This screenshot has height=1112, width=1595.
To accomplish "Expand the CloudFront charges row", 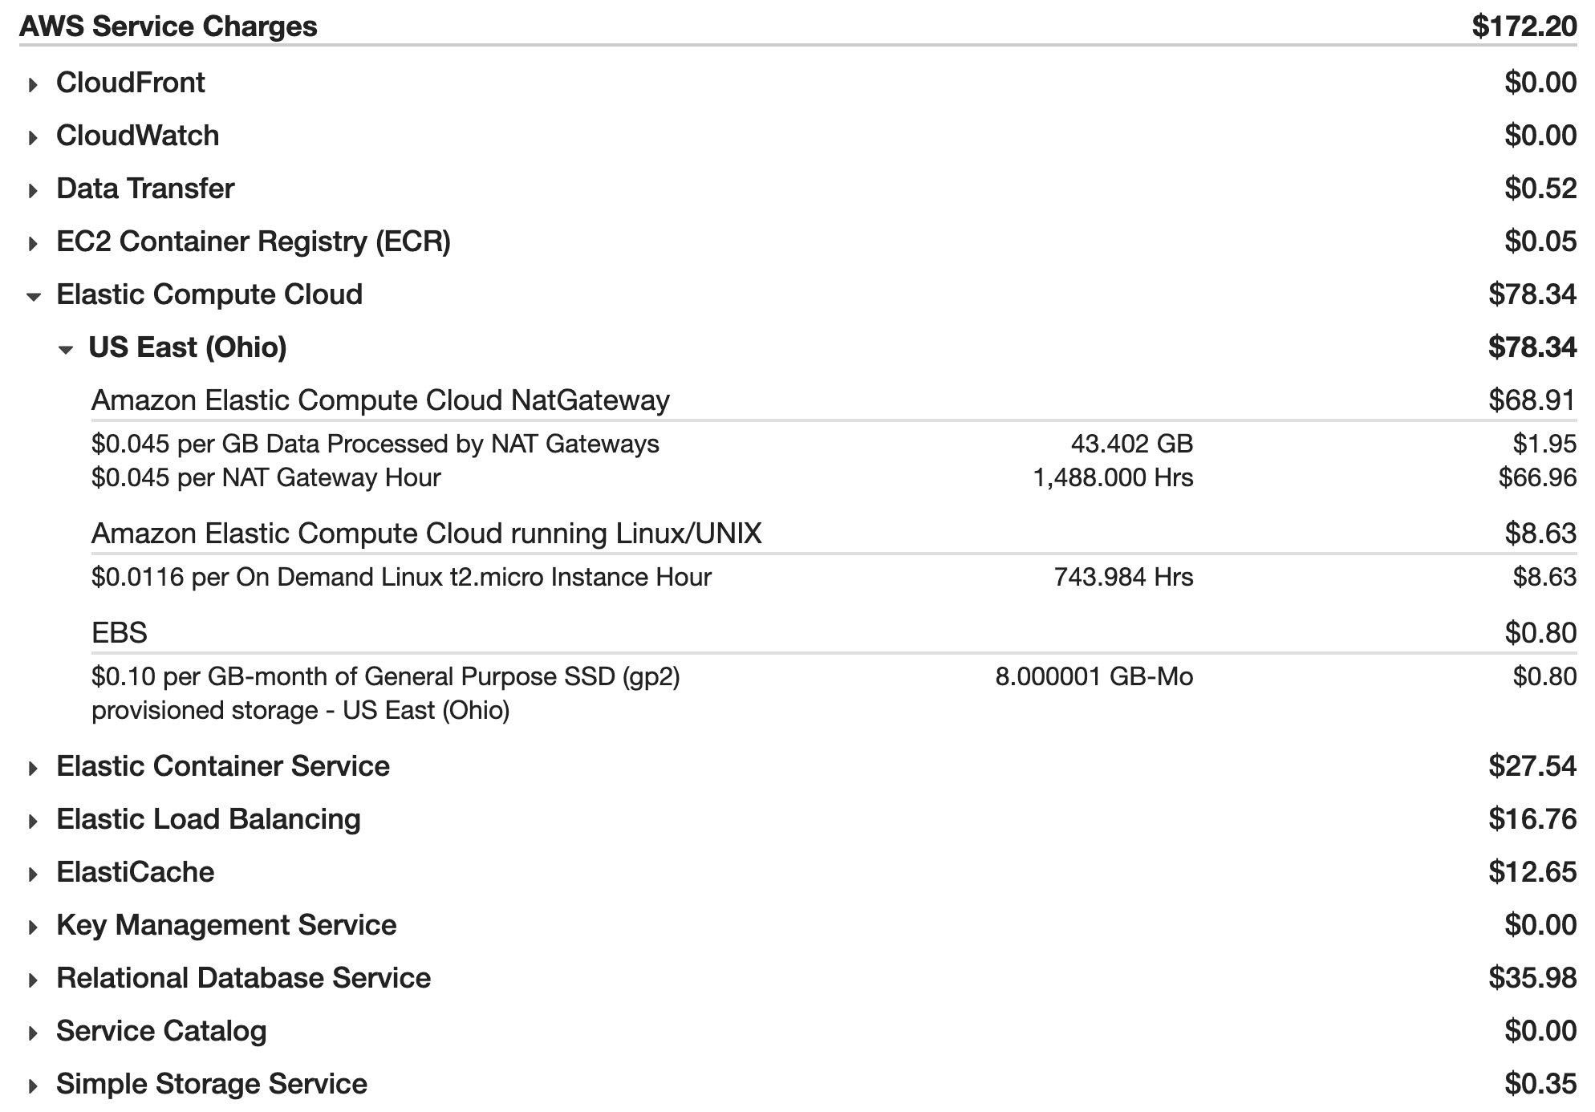I will 33,84.
